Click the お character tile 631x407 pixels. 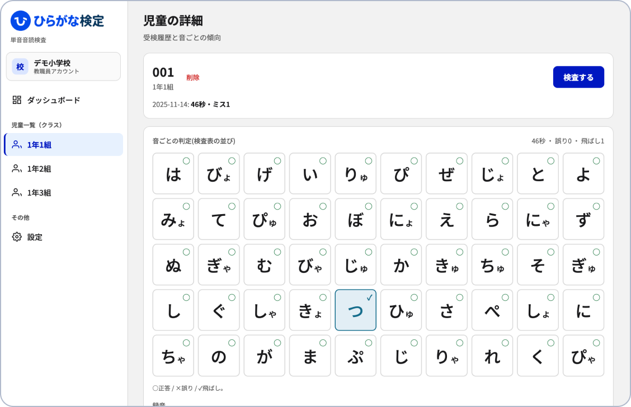pyautogui.click(x=310, y=219)
